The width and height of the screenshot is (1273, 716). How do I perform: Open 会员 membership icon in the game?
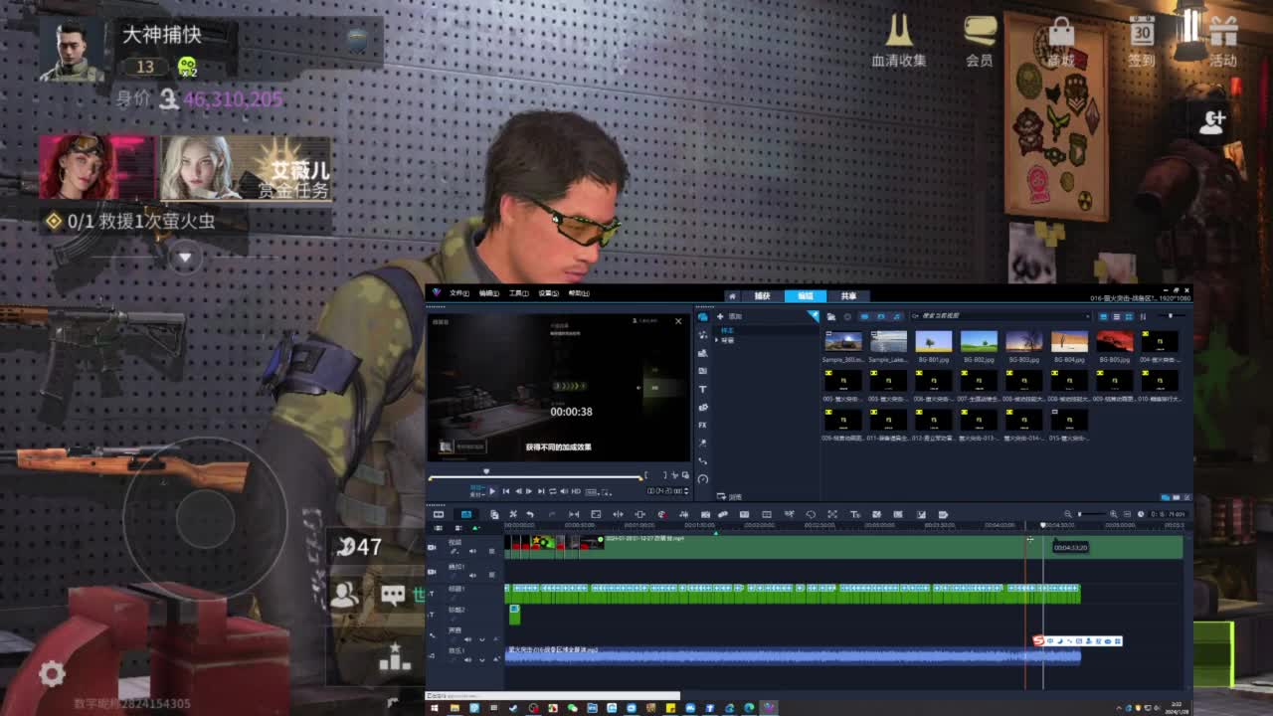980,41
